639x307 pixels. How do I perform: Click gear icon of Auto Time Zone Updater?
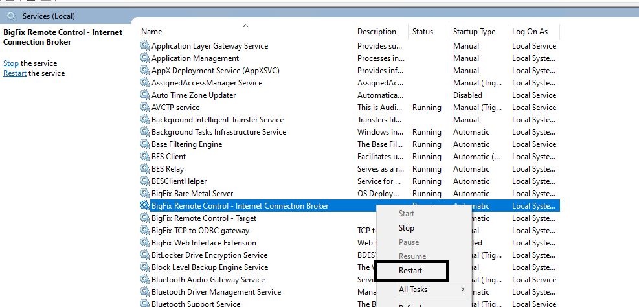(144, 95)
